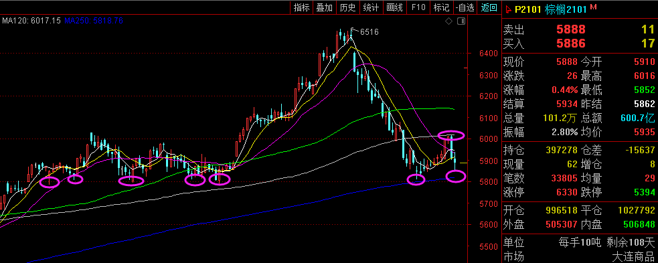Click the contract title 棕榈2101
Image resolution: width=658 pixels, height=263 pixels.
566,9
